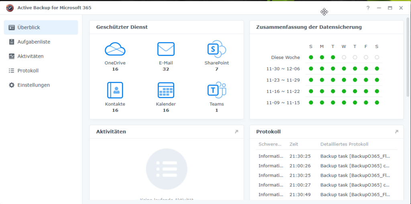
Task: Expand the Aktivitäten panel via arrow
Action: pyautogui.click(x=236, y=131)
